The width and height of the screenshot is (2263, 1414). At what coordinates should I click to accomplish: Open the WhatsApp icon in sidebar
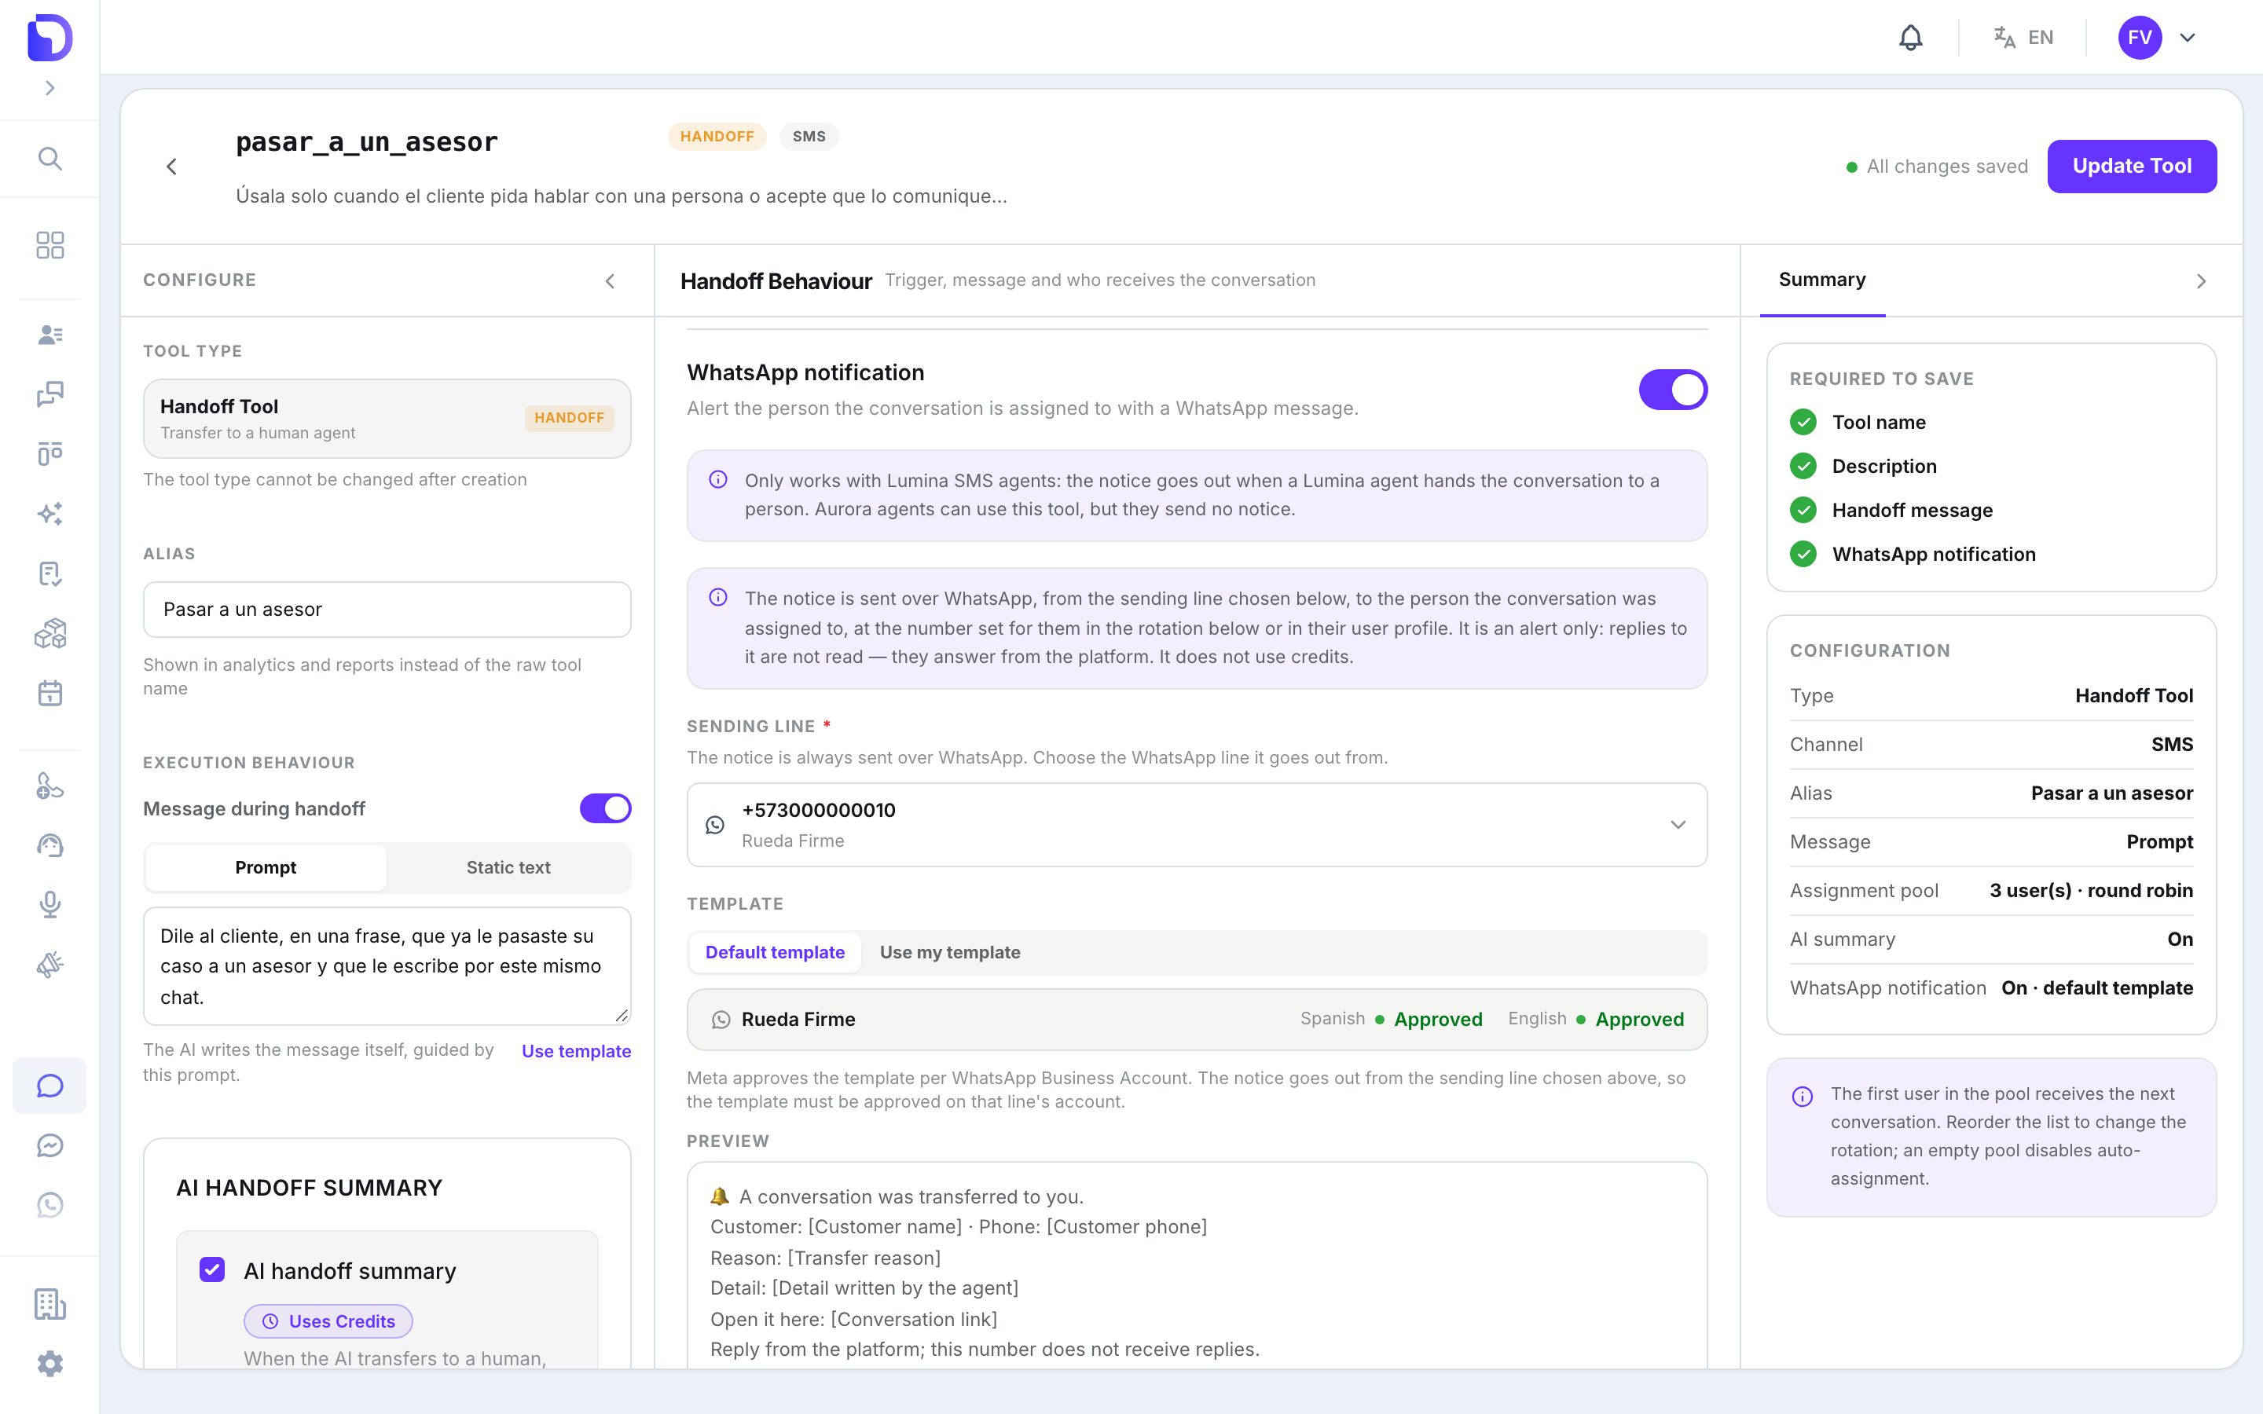pos(50,1206)
